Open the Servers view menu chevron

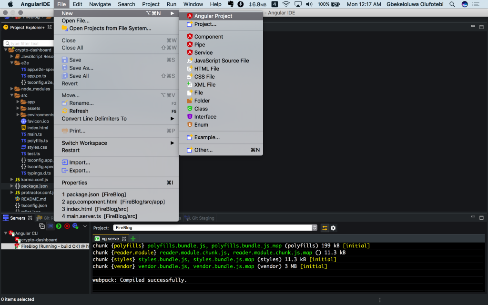[x=85, y=226]
